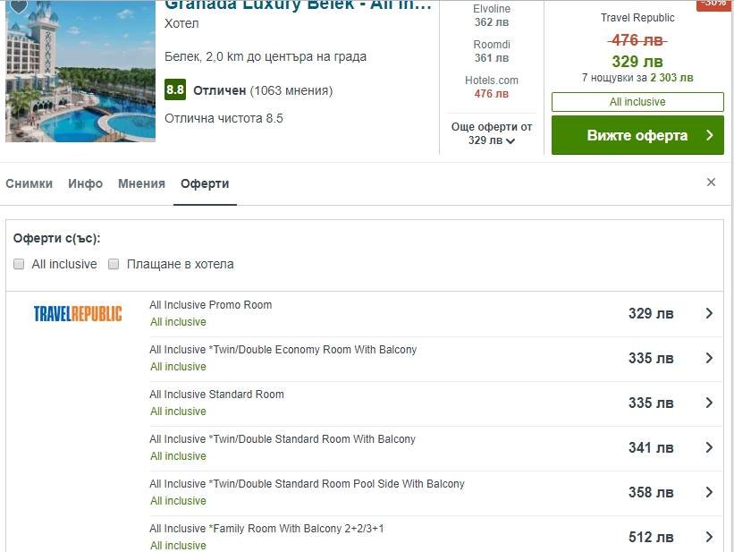Click arrow for All Inclusive Standard Room
The width and height of the screenshot is (734, 552).
click(x=709, y=403)
